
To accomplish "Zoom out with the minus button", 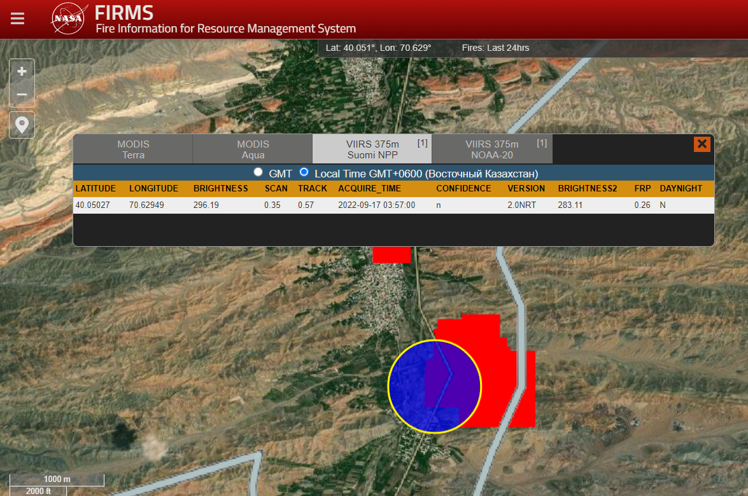I will pos(22,95).
